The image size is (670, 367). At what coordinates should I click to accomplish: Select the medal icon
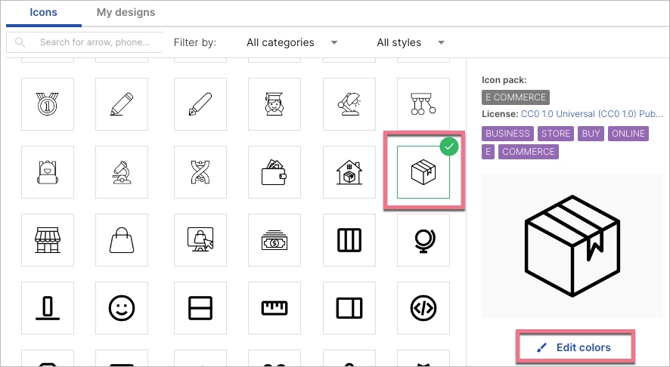tap(48, 104)
